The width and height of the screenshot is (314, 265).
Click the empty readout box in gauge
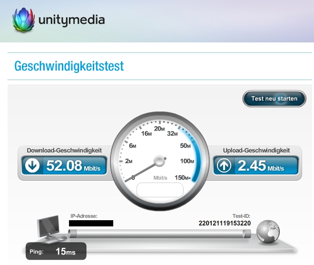(160, 190)
